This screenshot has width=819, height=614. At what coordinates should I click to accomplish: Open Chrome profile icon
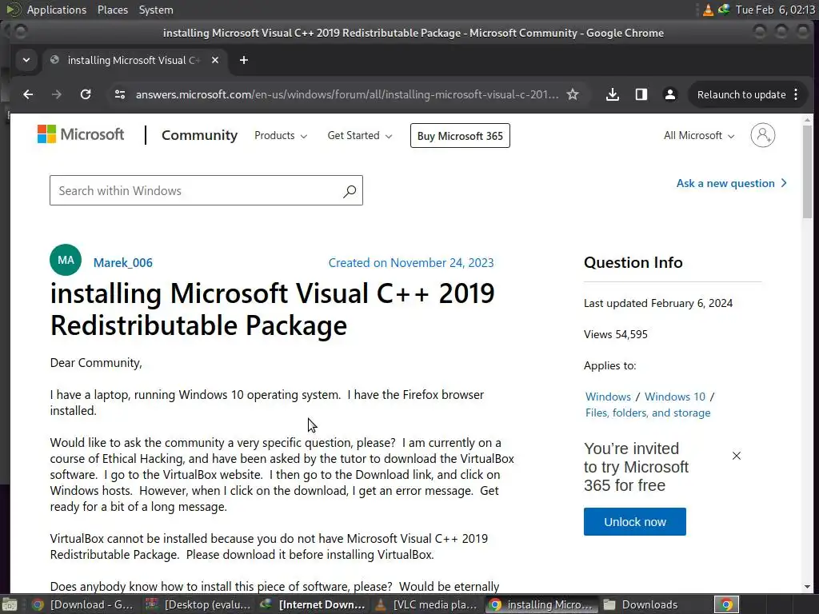669,94
